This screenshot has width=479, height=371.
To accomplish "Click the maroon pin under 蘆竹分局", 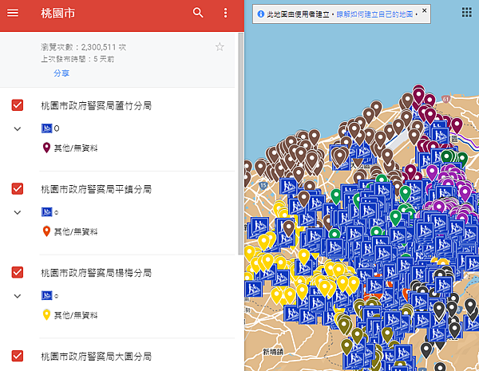I will (46, 148).
